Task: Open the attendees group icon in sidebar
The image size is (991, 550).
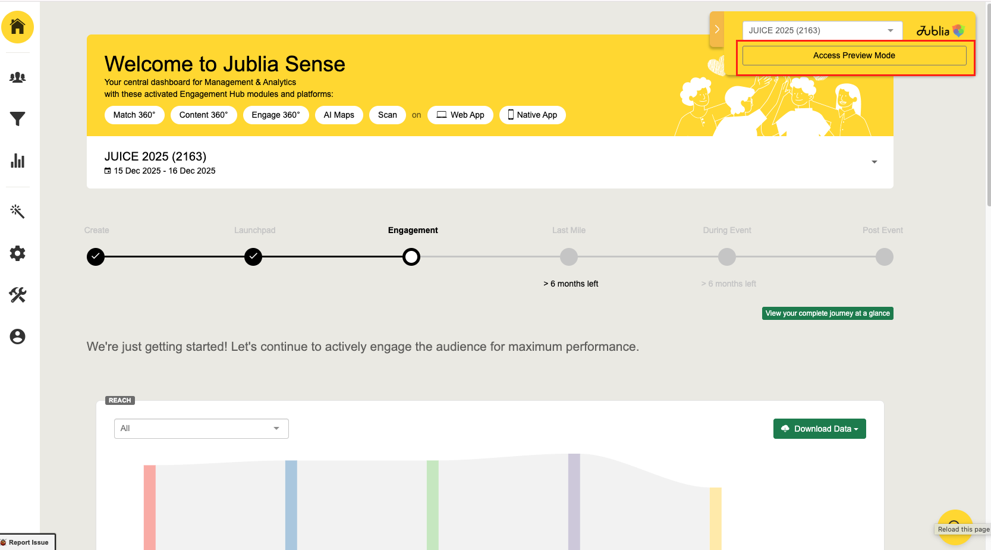Action: pyautogui.click(x=17, y=77)
